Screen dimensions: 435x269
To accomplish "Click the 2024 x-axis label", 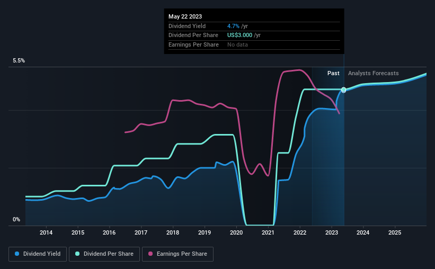I will point(363,232).
